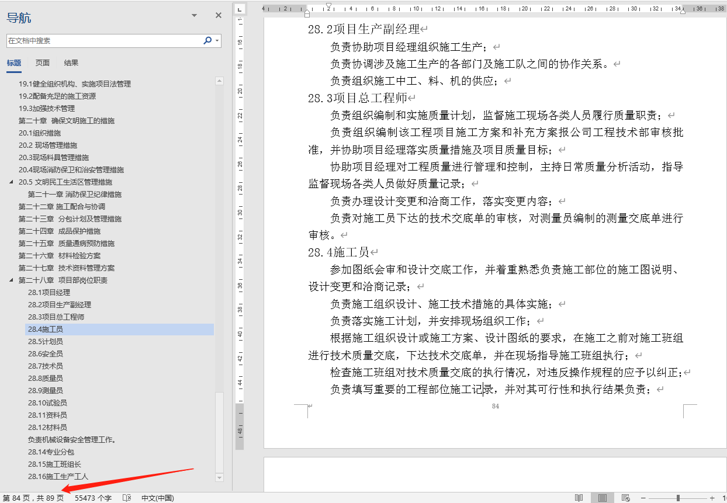Zoom out using the minus icon
The image size is (727, 503).
pos(643,497)
